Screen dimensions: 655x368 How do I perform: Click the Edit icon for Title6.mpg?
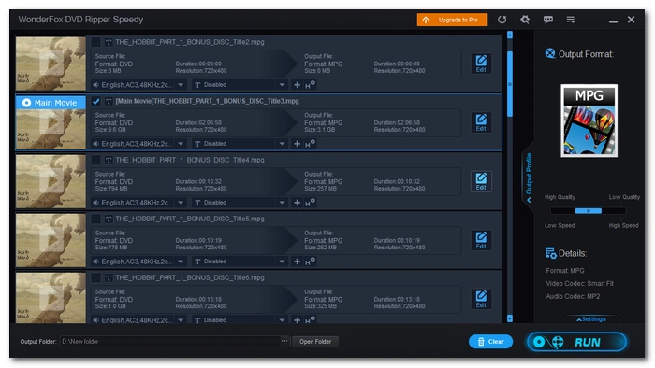pos(481,299)
